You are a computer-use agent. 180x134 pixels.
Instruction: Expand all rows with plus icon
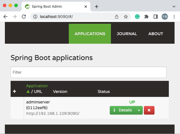click(14, 91)
